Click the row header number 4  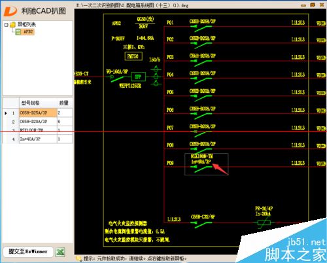point(13,139)
